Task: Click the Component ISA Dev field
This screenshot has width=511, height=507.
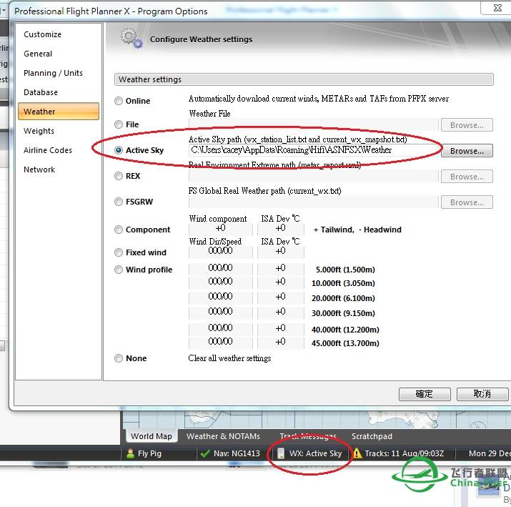Action: (x=281, y=229)
